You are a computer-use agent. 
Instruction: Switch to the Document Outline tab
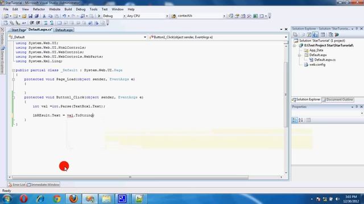(x=338, y=100)
